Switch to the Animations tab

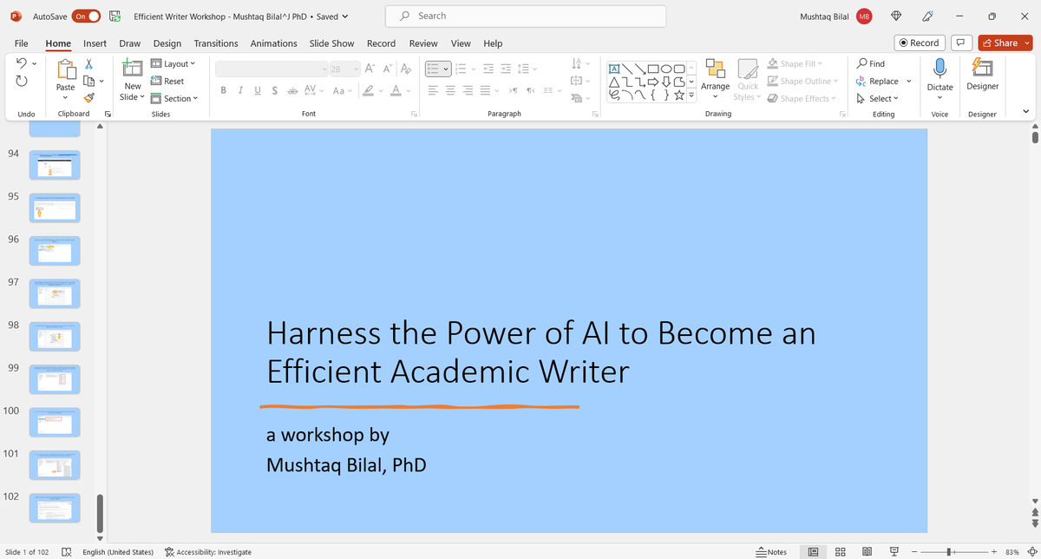click(273, 43)
